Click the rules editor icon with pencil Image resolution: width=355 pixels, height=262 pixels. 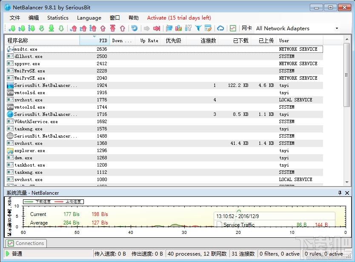point(208,29)
